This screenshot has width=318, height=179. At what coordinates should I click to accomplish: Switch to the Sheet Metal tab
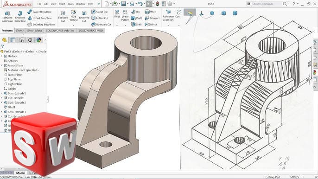tap(35, 31)
